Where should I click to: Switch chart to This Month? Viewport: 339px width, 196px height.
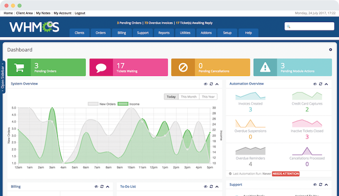coord(189,97)
